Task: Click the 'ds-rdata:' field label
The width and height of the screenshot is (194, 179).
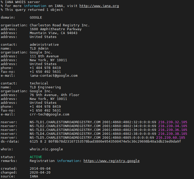Action: pyautogui.click(x=10, y=141)
